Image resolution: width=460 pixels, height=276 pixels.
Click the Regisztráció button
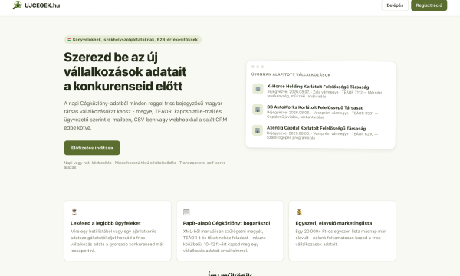pos(429,5)
